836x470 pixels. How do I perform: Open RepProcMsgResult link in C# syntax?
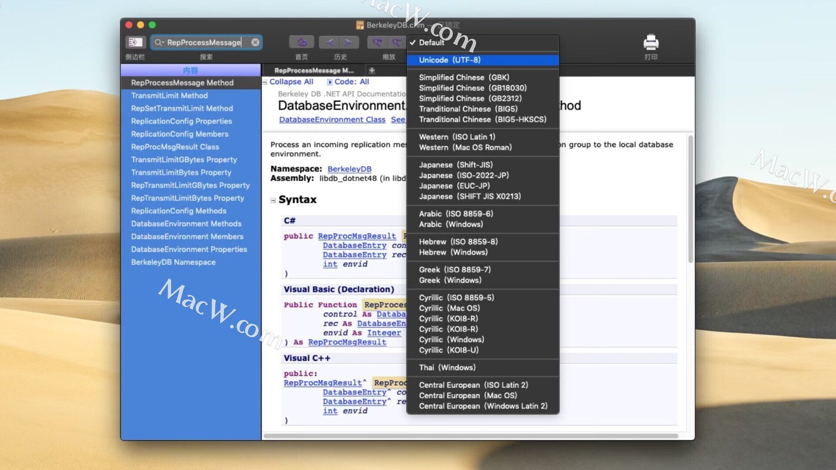[357, 236]
